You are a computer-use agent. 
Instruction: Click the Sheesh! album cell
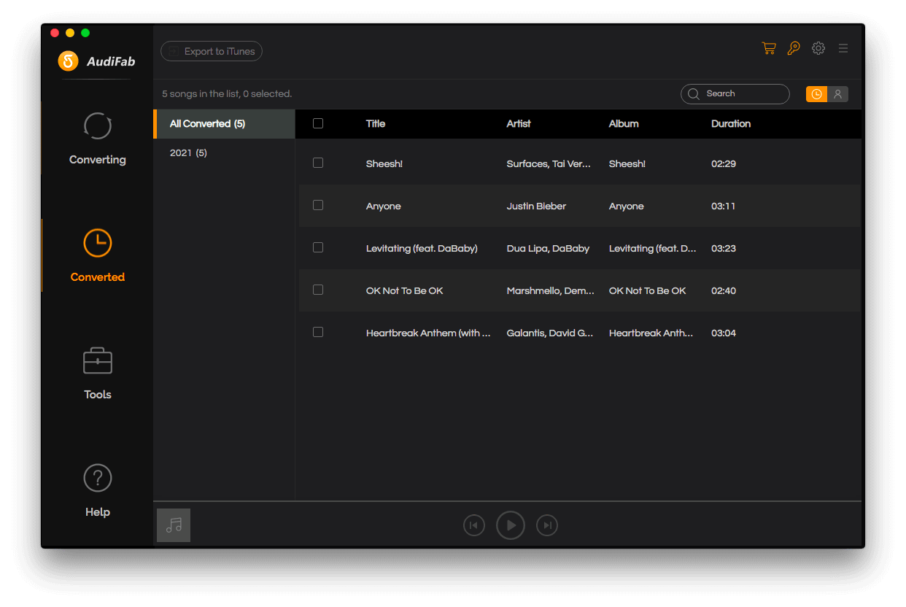pyautogui.click(x=627, y=164)
